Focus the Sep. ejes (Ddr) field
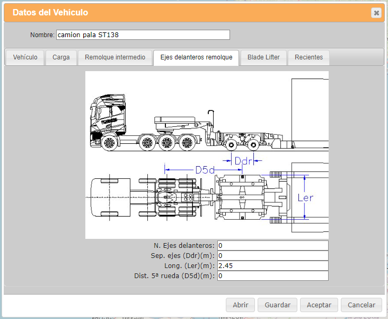This screenshot has height=319, width=388. pyautogui.click(x=272, y=255)
